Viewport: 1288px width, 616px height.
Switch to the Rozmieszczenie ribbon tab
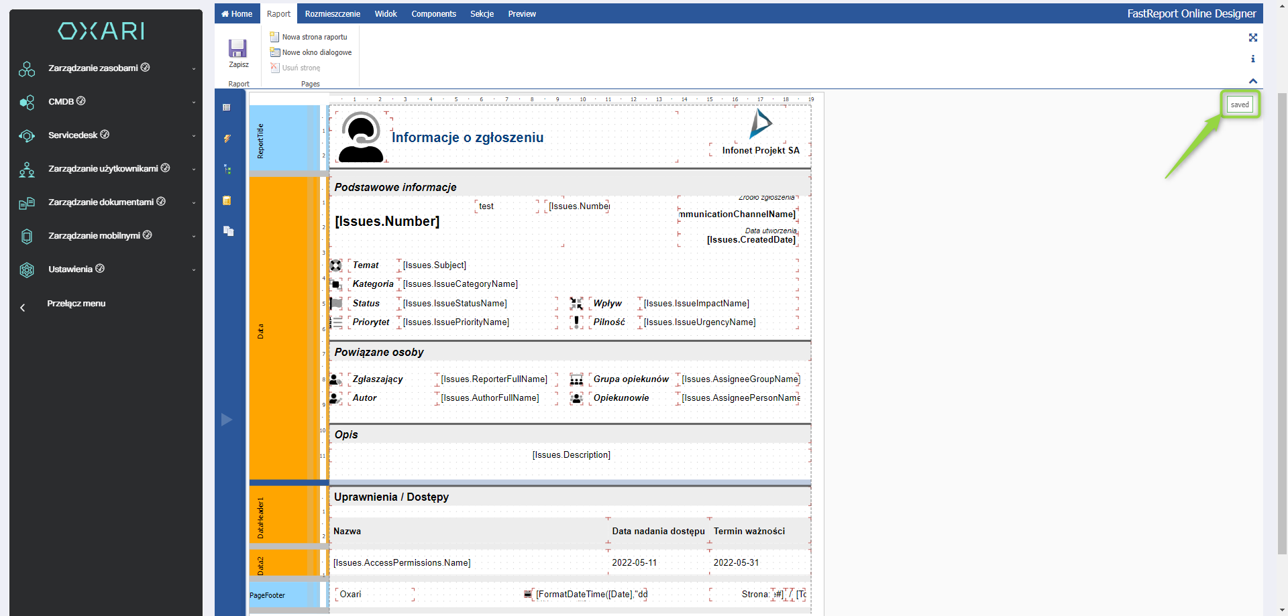tap(332, 14)
